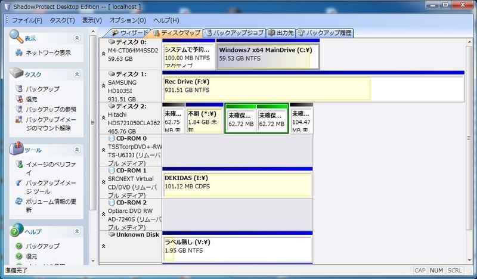
Task: Switch to the ウィザード tab
Action: [129, 33]
